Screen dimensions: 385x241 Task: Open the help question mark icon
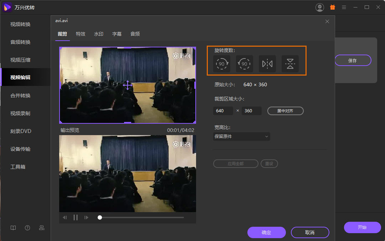tap(27, 228)
